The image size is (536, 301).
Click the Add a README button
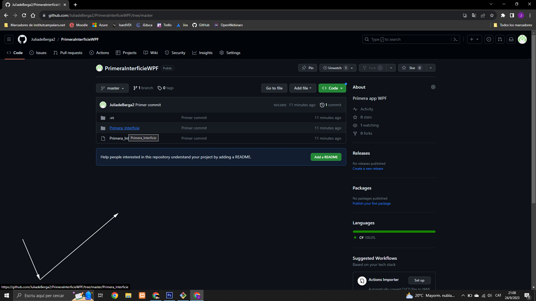point(326,157)
